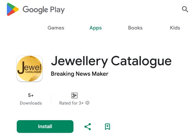The image size is (194, 140).
Task: Add app to wishlist bookmark icon
Action: (107, 127)
